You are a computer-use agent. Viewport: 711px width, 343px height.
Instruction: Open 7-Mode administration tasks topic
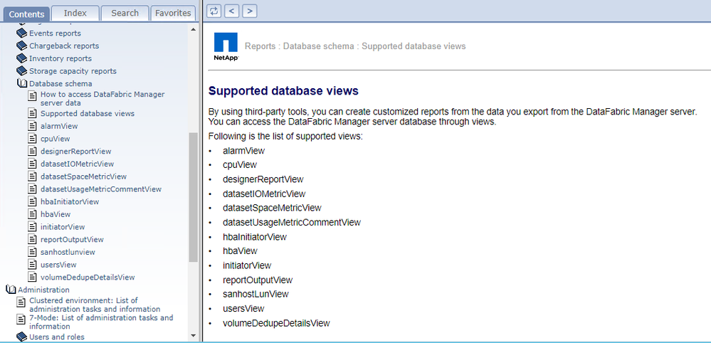(101, 322)
